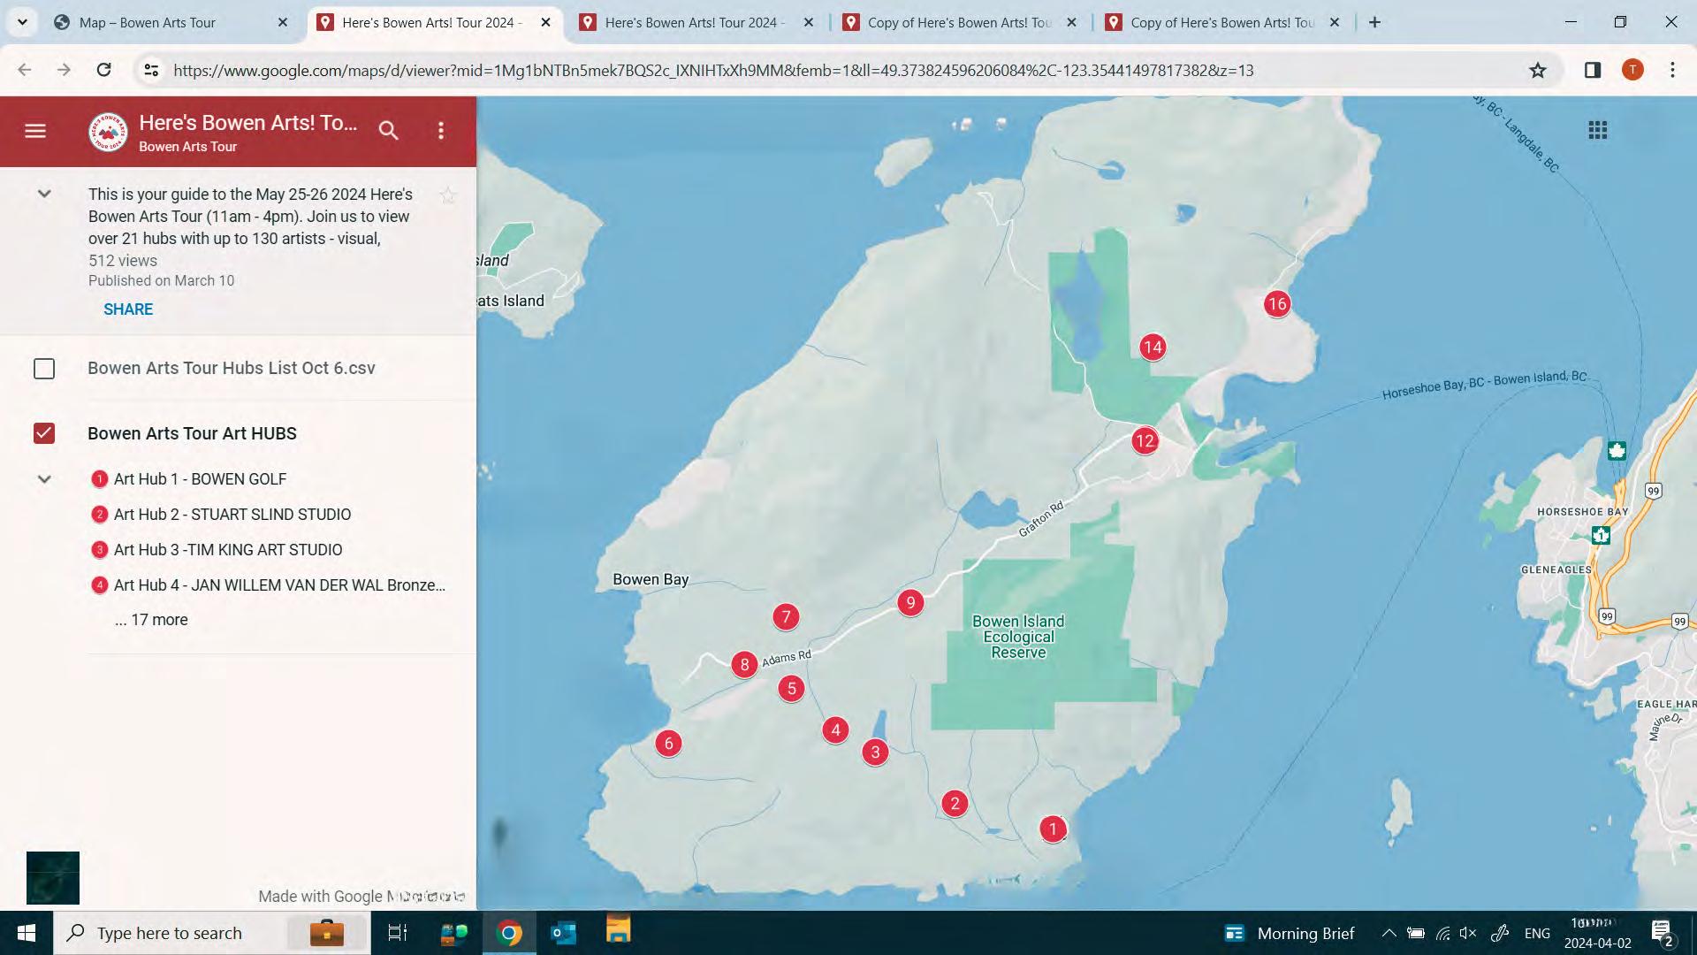The width and height of the screenshot is (1697, 955).
Task: Expand the '... 17 more' hub list
Action: tap(151, 620)
